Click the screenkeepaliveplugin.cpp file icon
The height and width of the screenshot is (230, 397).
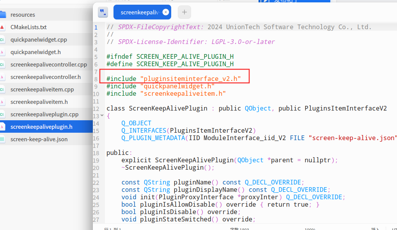tap(2, 114)
